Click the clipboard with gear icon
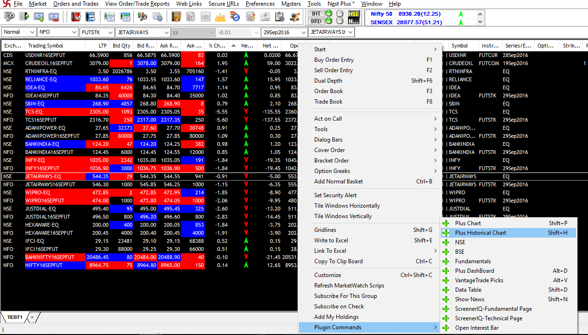The width and height of the screenshot is (588, 335). 280,17
